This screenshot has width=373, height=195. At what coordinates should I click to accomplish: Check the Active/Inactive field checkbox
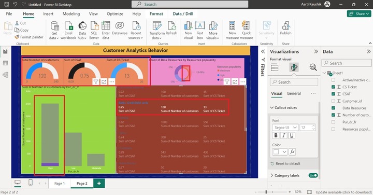click(x=333, y=80)
